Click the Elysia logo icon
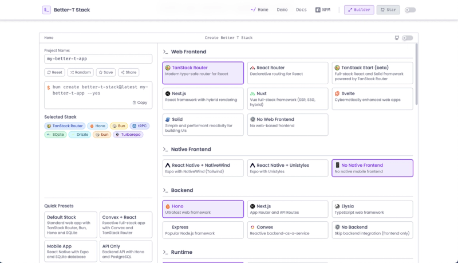Image resolution: width=458 pixels, height=263 pixels. click(x=337, y=206)
